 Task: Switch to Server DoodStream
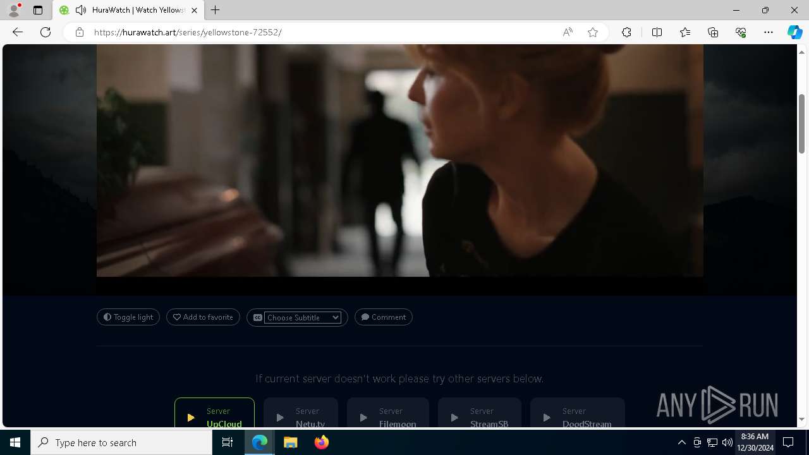pos(578,413)
